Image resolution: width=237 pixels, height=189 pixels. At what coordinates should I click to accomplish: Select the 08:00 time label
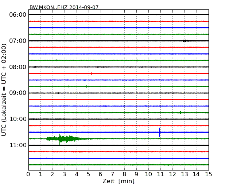18,67
